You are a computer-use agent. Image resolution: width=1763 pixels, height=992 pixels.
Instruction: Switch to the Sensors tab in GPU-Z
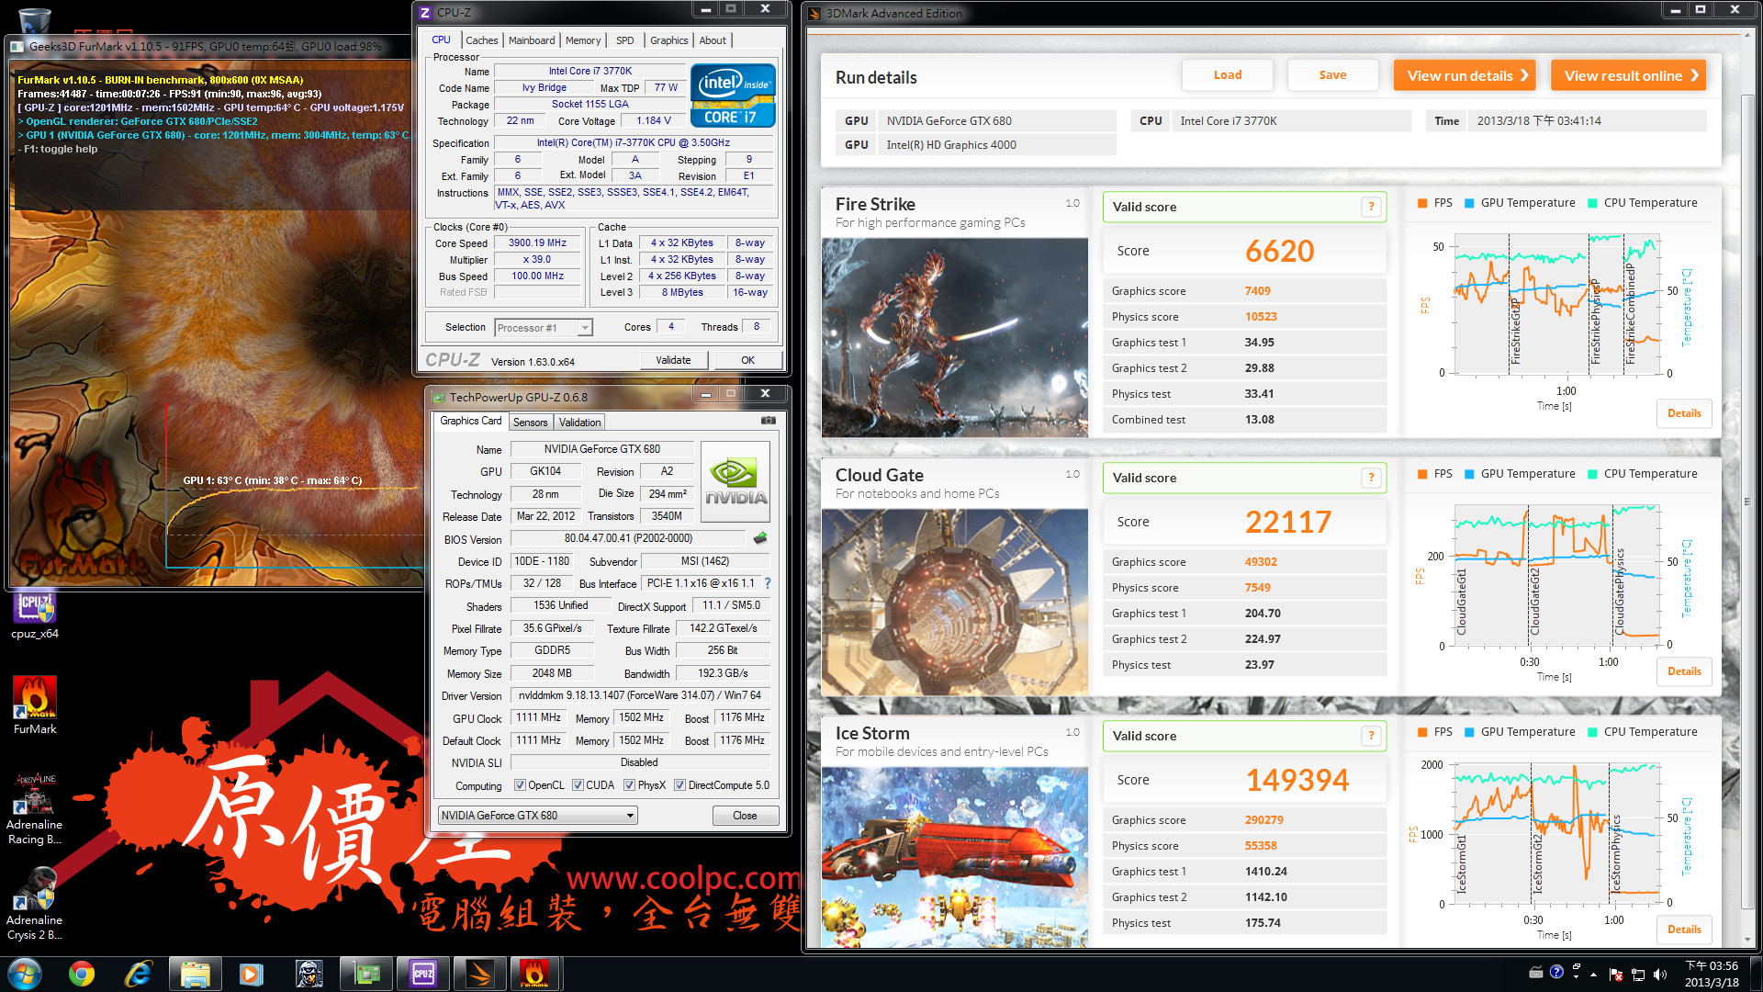pos(530,423)
